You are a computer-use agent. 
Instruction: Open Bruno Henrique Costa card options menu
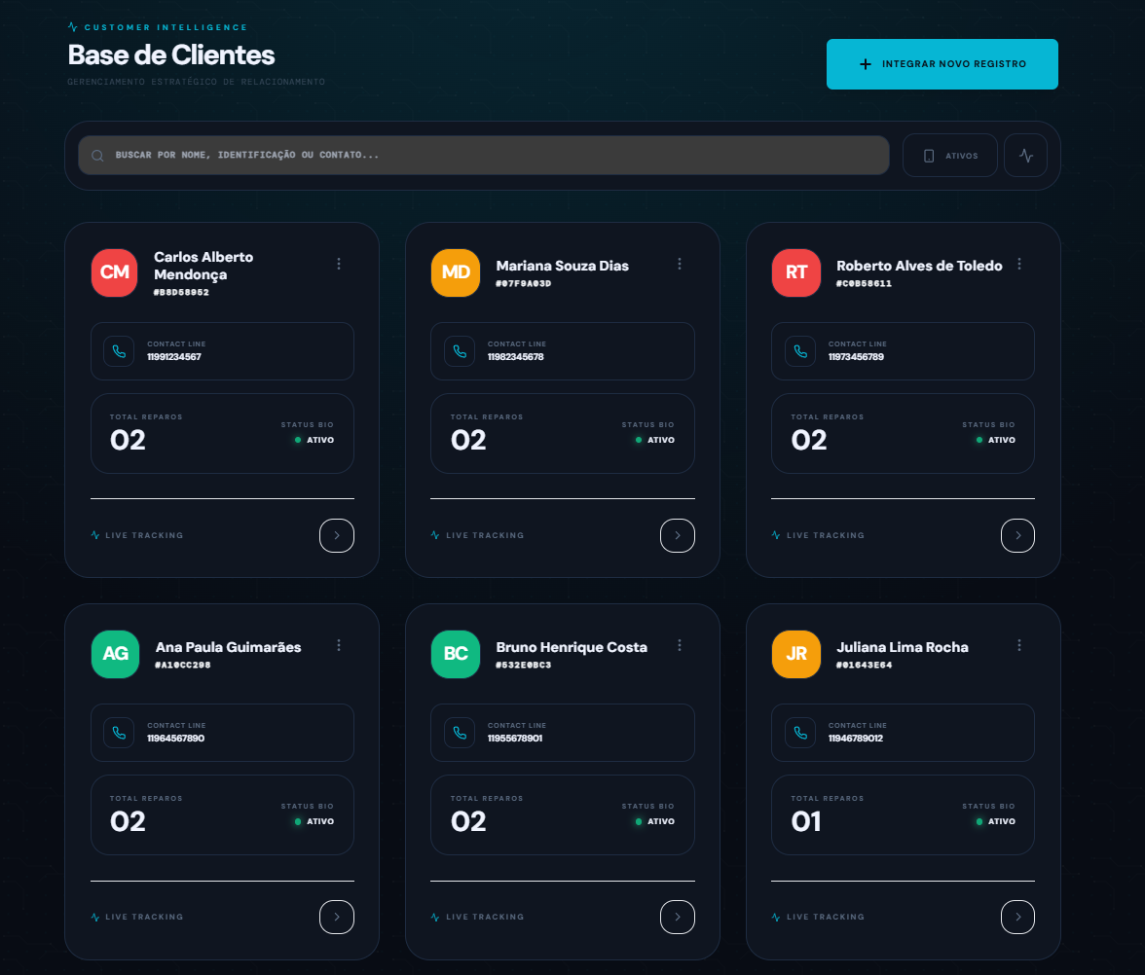click(x=680, y=645)
